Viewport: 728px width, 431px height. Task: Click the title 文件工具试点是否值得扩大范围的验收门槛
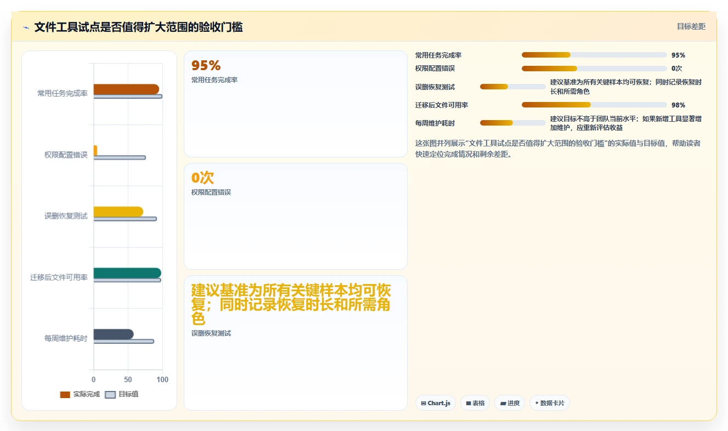(138, 27)
